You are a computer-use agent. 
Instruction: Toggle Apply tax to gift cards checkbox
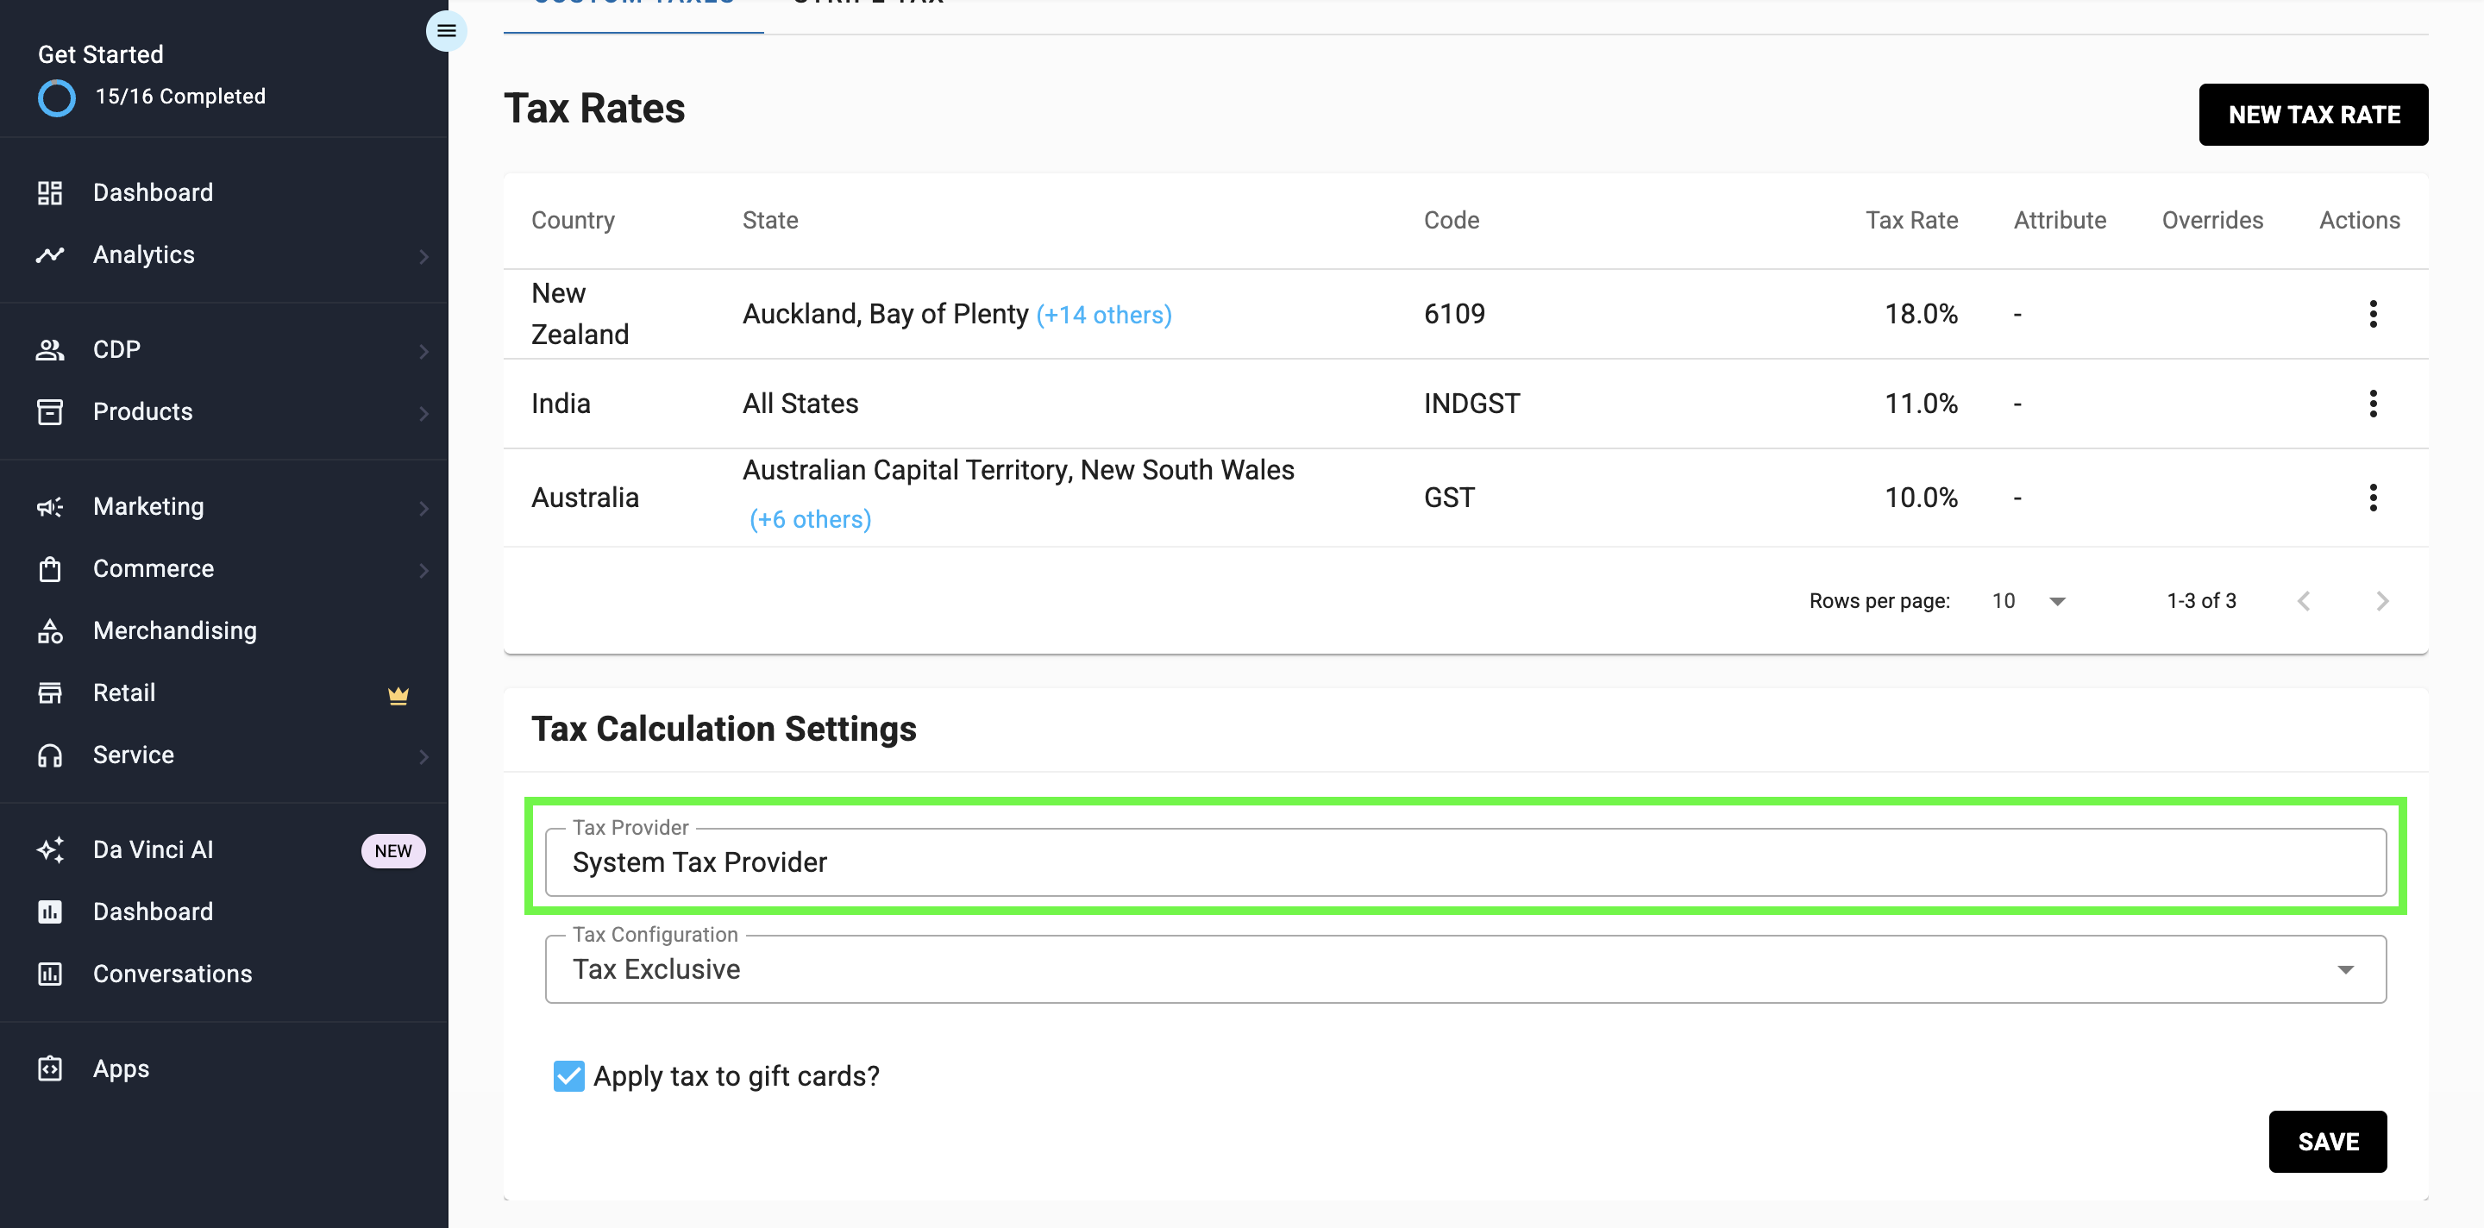(x=569, y=1075)
